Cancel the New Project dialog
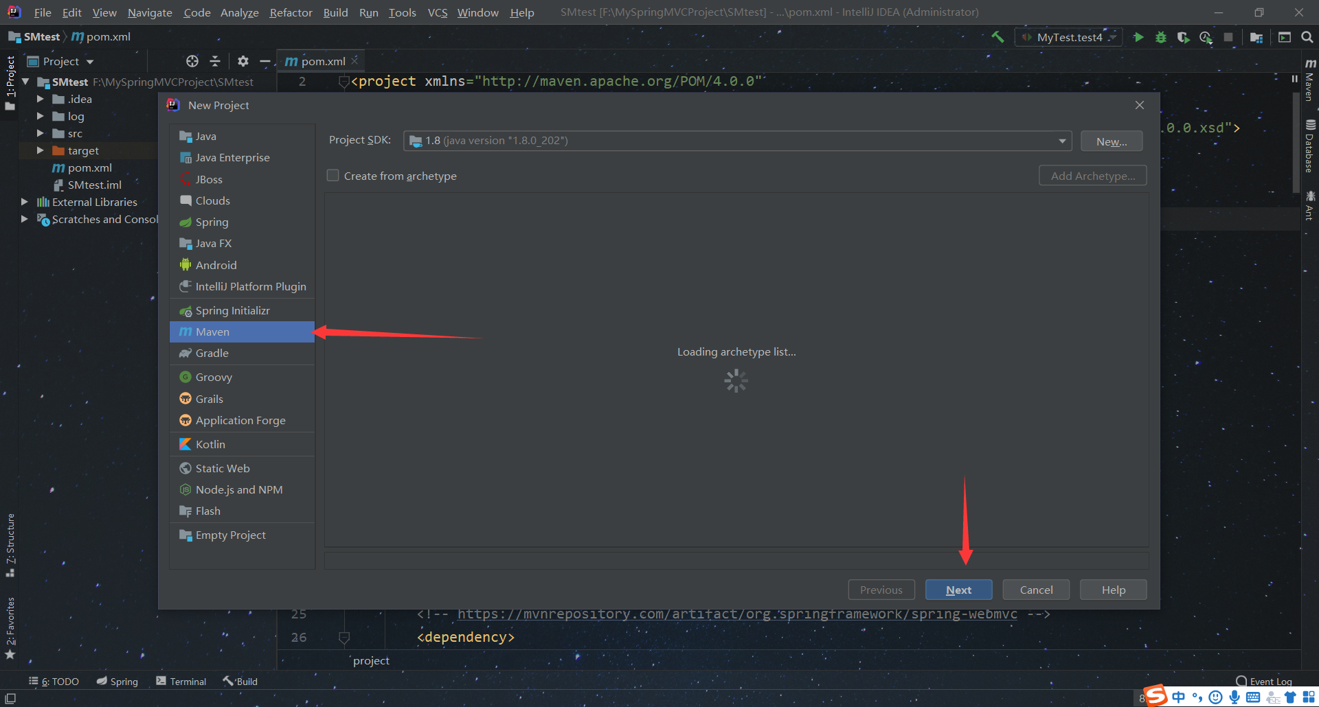 (1036, 590)
